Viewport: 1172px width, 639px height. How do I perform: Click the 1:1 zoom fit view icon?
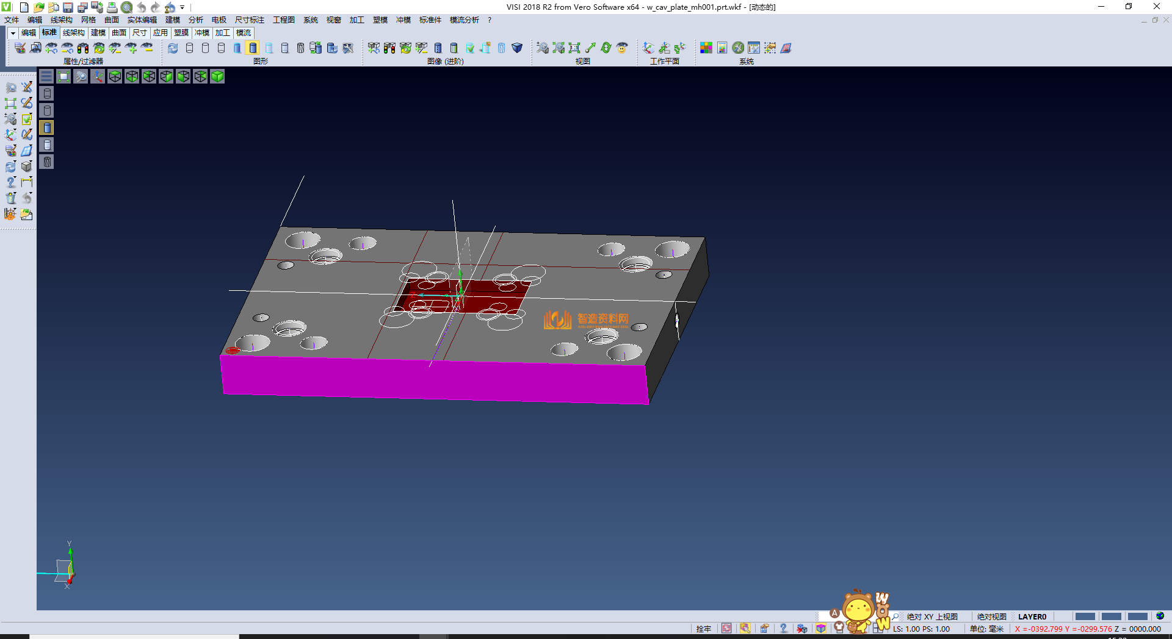574,48
